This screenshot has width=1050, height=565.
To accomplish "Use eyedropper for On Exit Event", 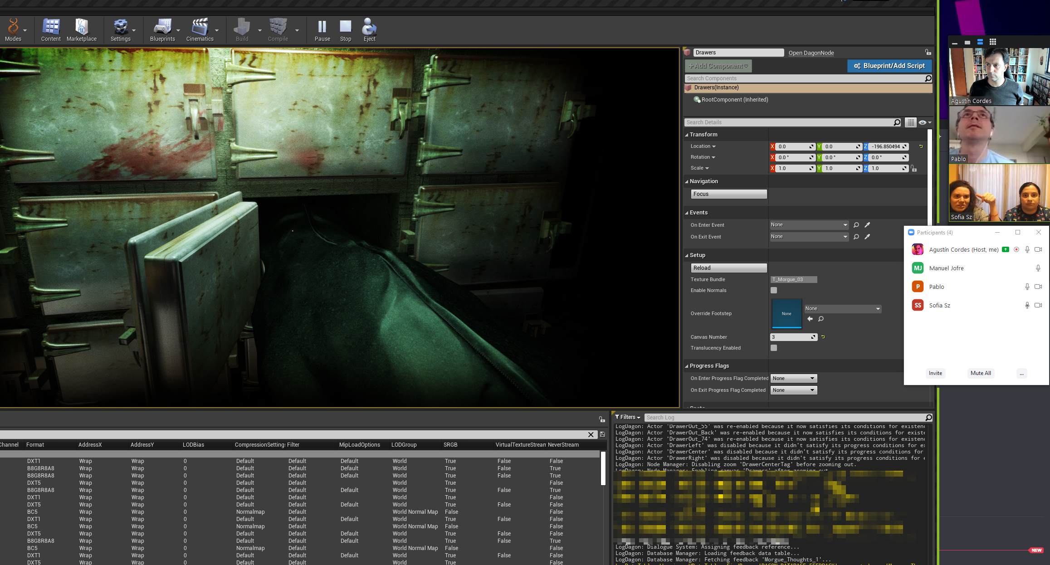I will (867, 237).
